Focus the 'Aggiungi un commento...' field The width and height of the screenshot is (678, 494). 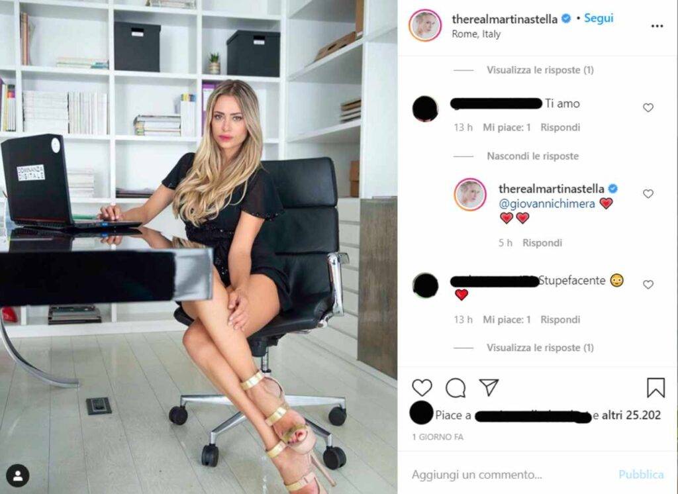[x=510, y=475]
